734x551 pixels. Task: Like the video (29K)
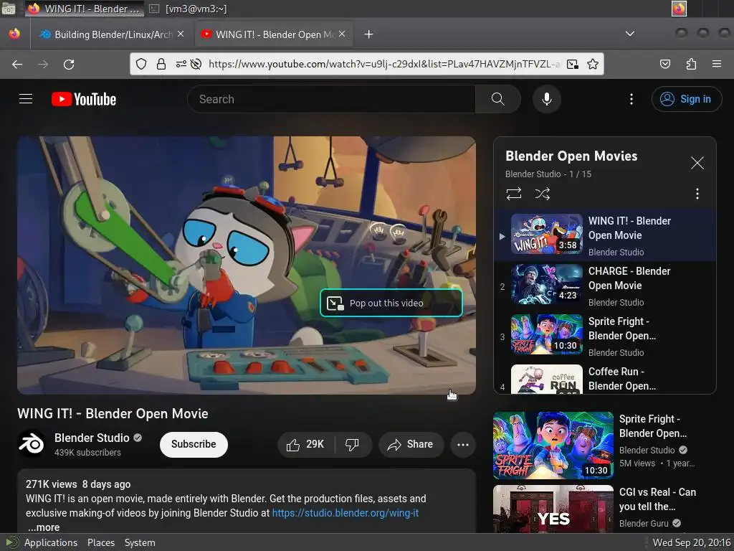point(306,444)
